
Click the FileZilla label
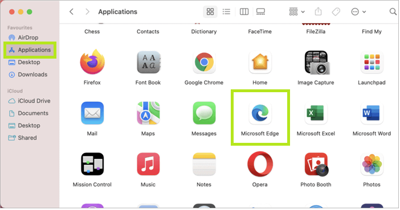click(x=316, y=32)
